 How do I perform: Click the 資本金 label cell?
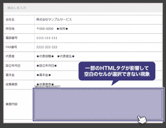tap(19, 75)
